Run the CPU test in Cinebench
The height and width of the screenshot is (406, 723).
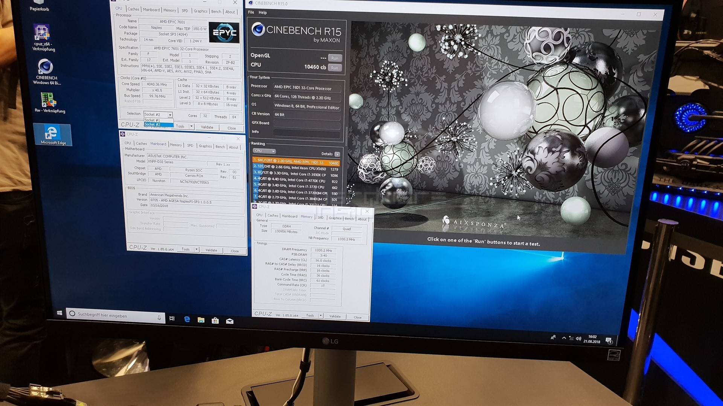point(335,68)
